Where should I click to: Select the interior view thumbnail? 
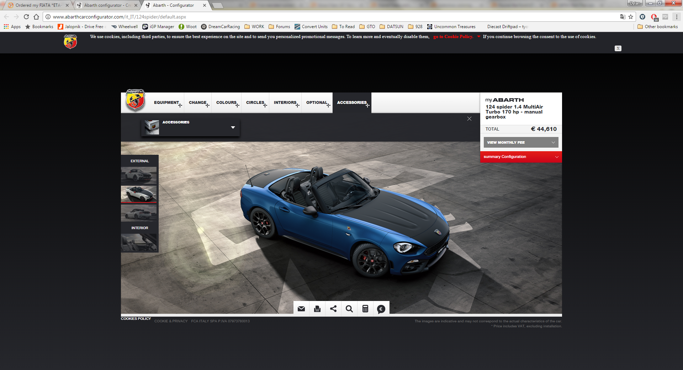pos(139,243)
